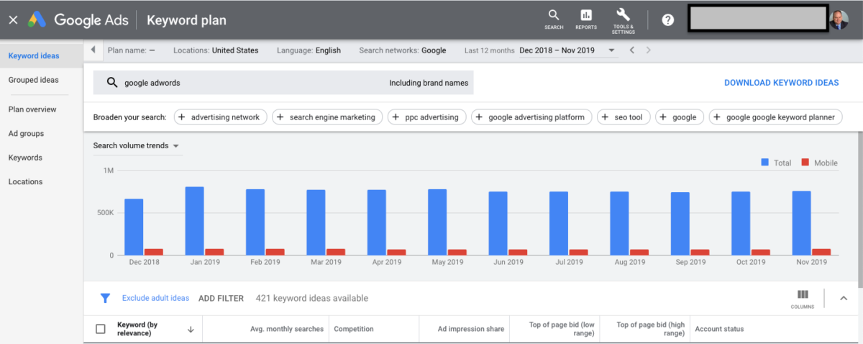Screen dimensions: 863x344
Task: Click the blue filter funnel icon
Action: tap(105, 298)
